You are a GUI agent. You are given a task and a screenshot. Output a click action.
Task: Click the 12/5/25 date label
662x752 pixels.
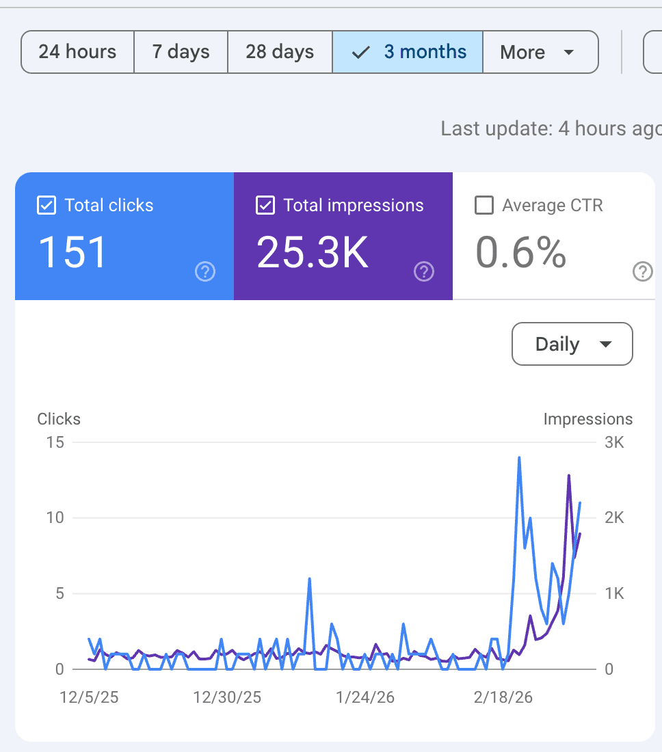coord(88,697)
